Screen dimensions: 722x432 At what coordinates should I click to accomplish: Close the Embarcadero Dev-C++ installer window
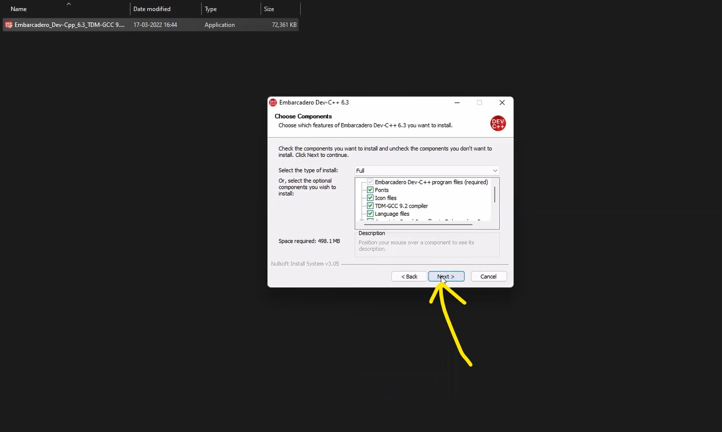[x=502, y=102]
